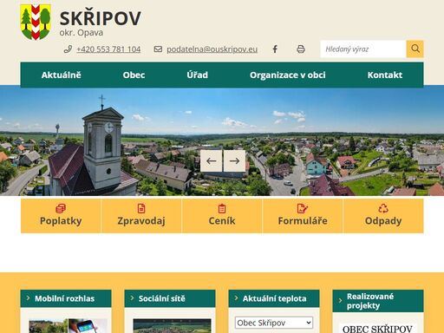The image size is (444, 333).
Task: Click the clipboard icon above Ceník
Action: coord(222,208)
